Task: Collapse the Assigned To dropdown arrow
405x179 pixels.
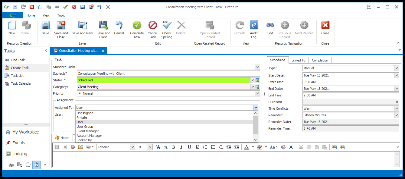Action: [x=256, y=108]
